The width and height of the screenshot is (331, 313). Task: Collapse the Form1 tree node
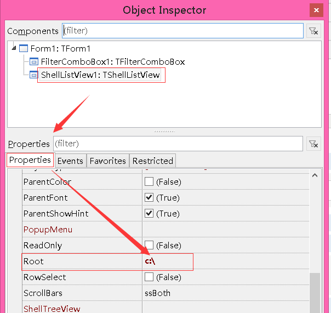pos(14,49)
